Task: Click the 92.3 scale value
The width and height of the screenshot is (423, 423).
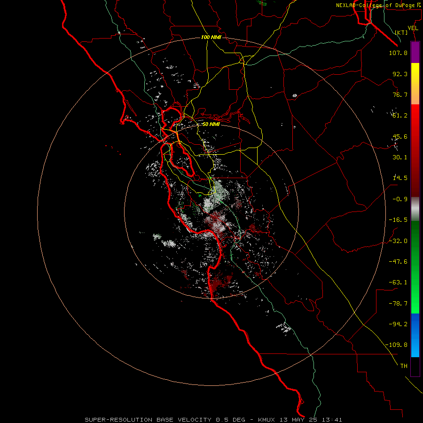Action: [400, 74]
